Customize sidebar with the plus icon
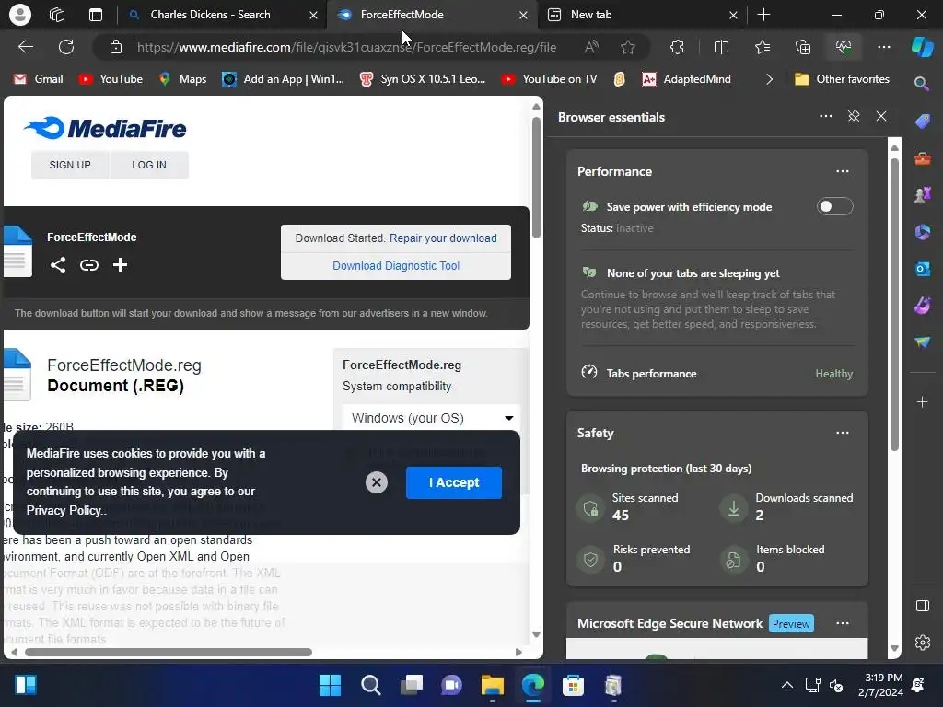This screenshot has width=943, height=707. tap(922, 401)
